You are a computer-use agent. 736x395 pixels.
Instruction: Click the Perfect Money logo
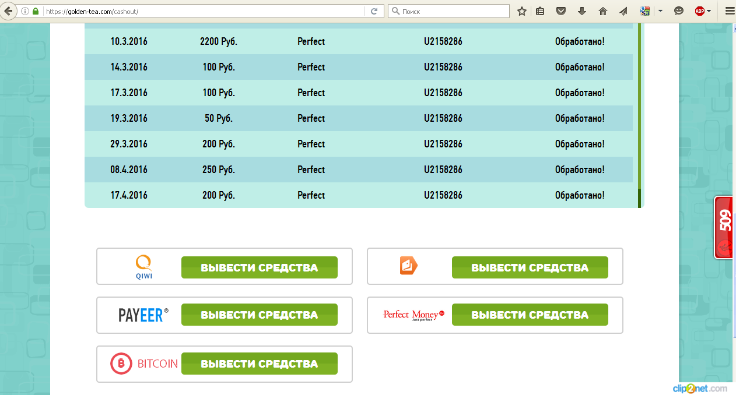[x=413, y=315]
